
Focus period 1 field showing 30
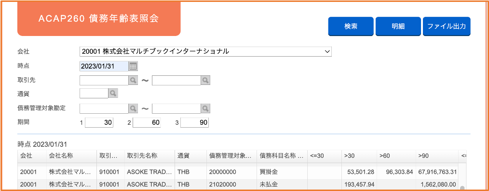(x=99, y=122)
